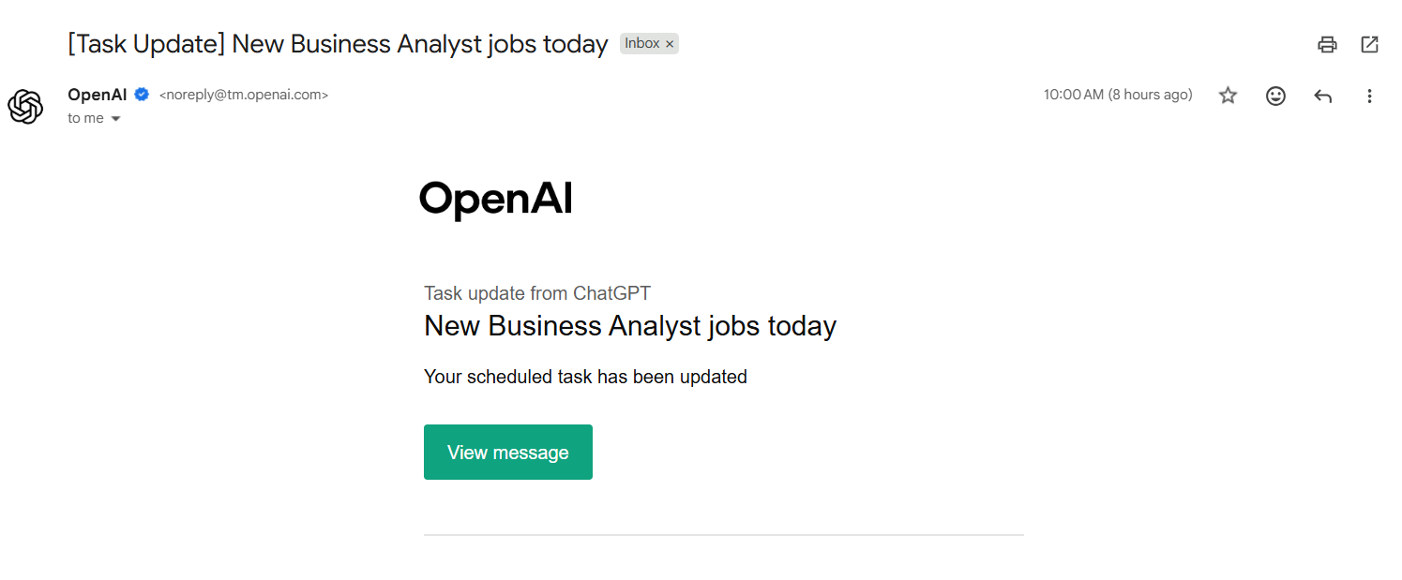The height and width of the screenshot is (580, 1402).
Task: Add an emoji reaction to the email
Action: [x=1275, y=95]
